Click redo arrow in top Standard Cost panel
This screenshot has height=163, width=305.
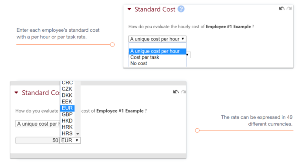pos(289,8)
